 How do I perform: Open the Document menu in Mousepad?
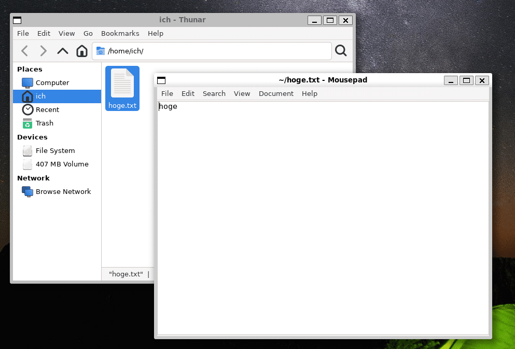point(276,93)
